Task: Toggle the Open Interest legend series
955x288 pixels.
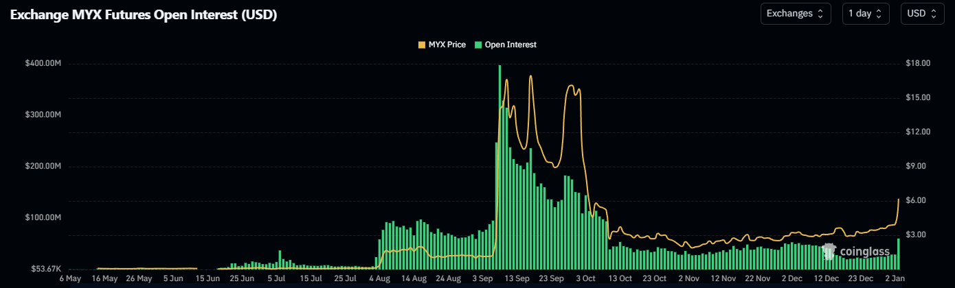Action: (506, 45)
